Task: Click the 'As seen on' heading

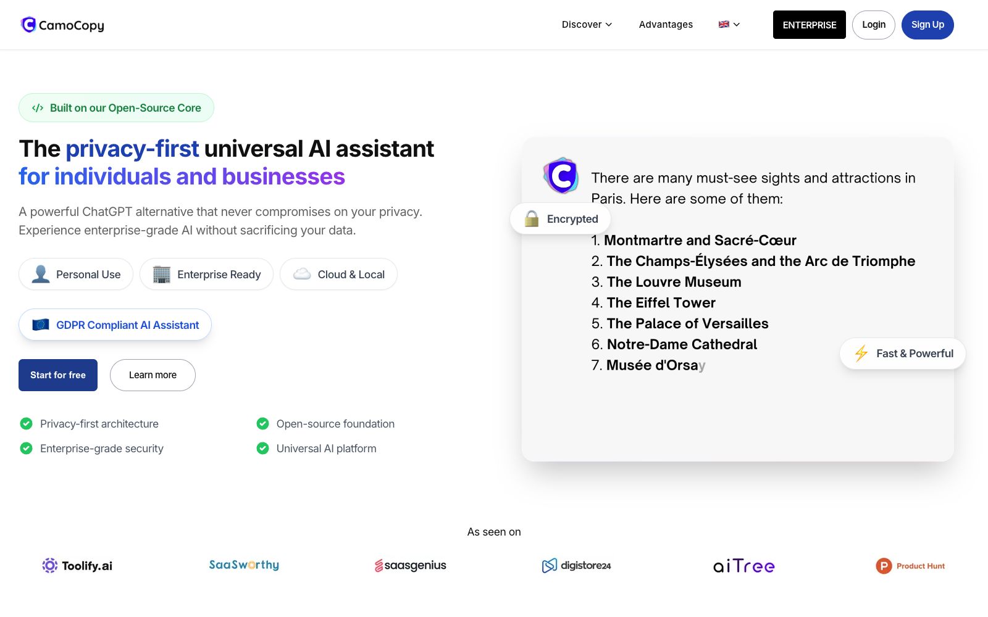Action: click(x=494, y=532)
